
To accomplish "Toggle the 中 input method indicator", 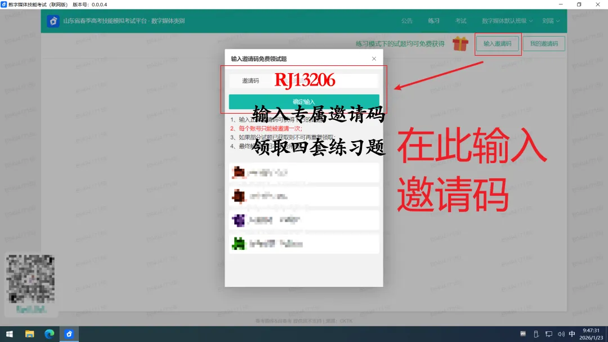I will [x=572, y=334].
